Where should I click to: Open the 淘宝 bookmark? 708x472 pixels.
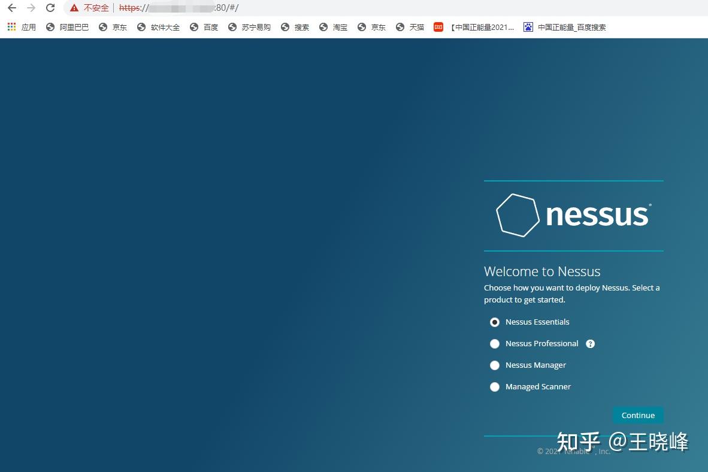pyautogui.click(x=333, y=27)
